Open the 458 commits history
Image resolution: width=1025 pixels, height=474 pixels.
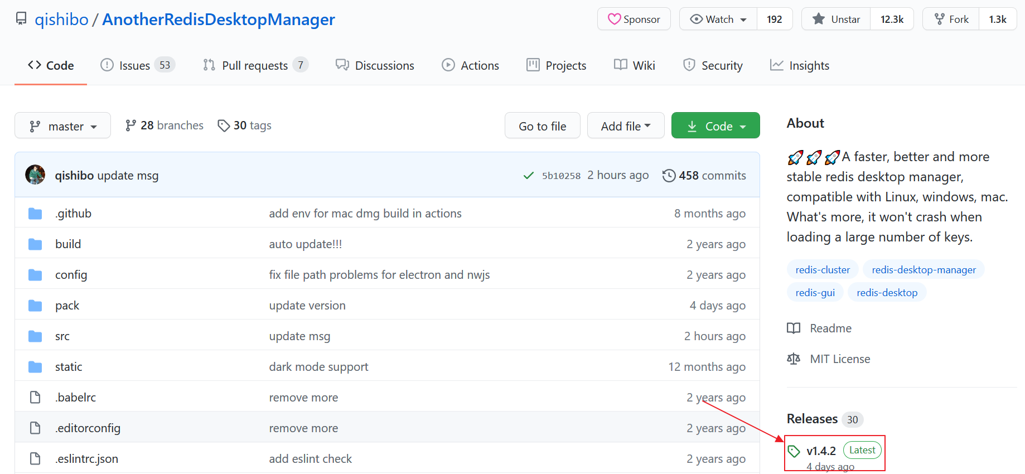704,176
